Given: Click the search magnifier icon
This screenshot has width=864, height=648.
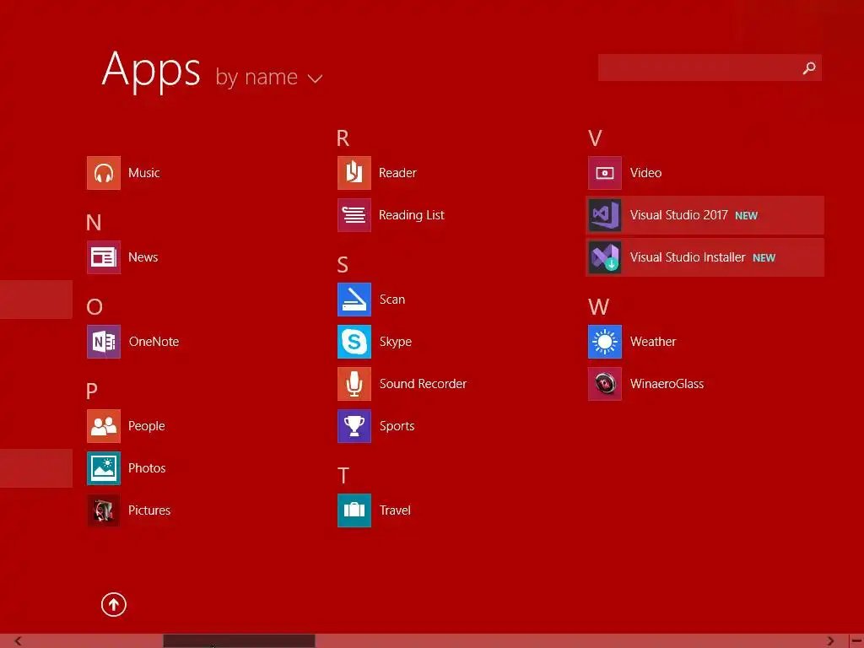Looking at the screenshot, I should [809, 67].
